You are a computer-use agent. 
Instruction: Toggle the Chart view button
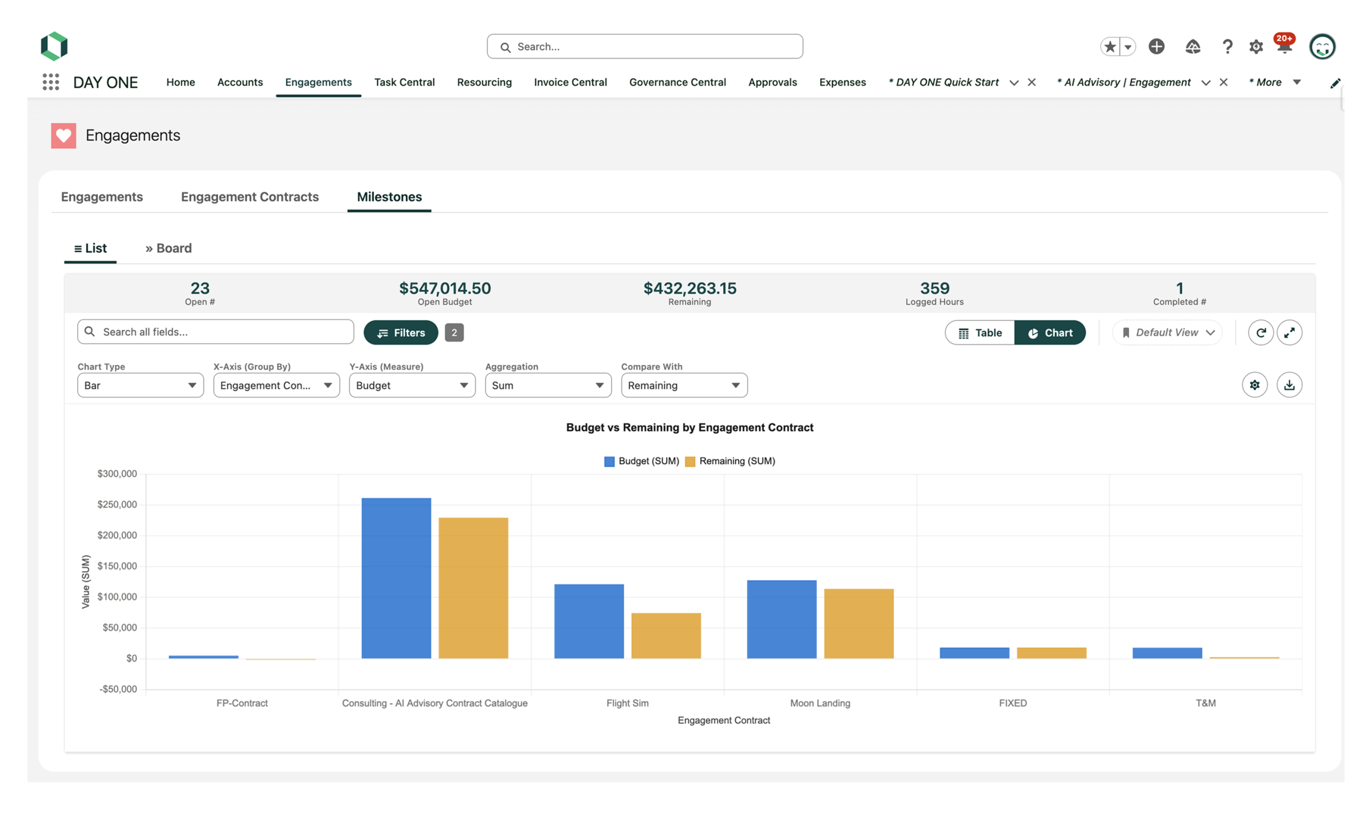[x=1050, y=333]
